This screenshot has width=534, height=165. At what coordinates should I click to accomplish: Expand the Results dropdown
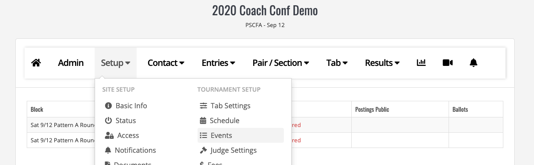point(382,63)
